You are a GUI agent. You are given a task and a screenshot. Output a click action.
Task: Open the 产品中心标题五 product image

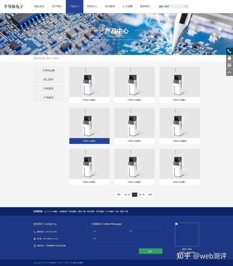pos(134,82)
